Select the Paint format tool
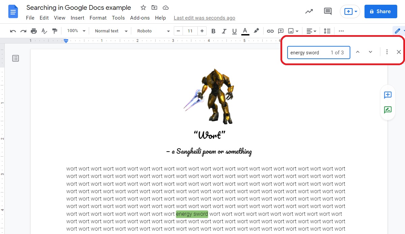Image resolution: width=405 pixels, height=234 pixels. pos(55,31)
